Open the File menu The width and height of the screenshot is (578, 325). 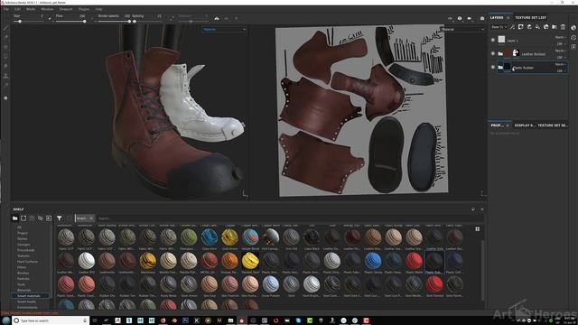point(6,9)
